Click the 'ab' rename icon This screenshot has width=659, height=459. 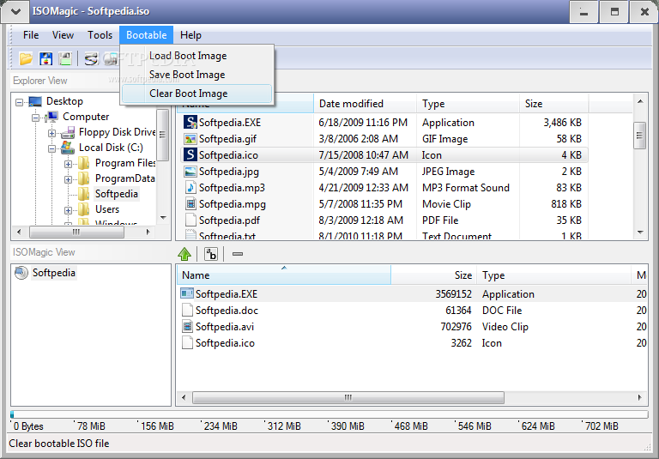211,254
